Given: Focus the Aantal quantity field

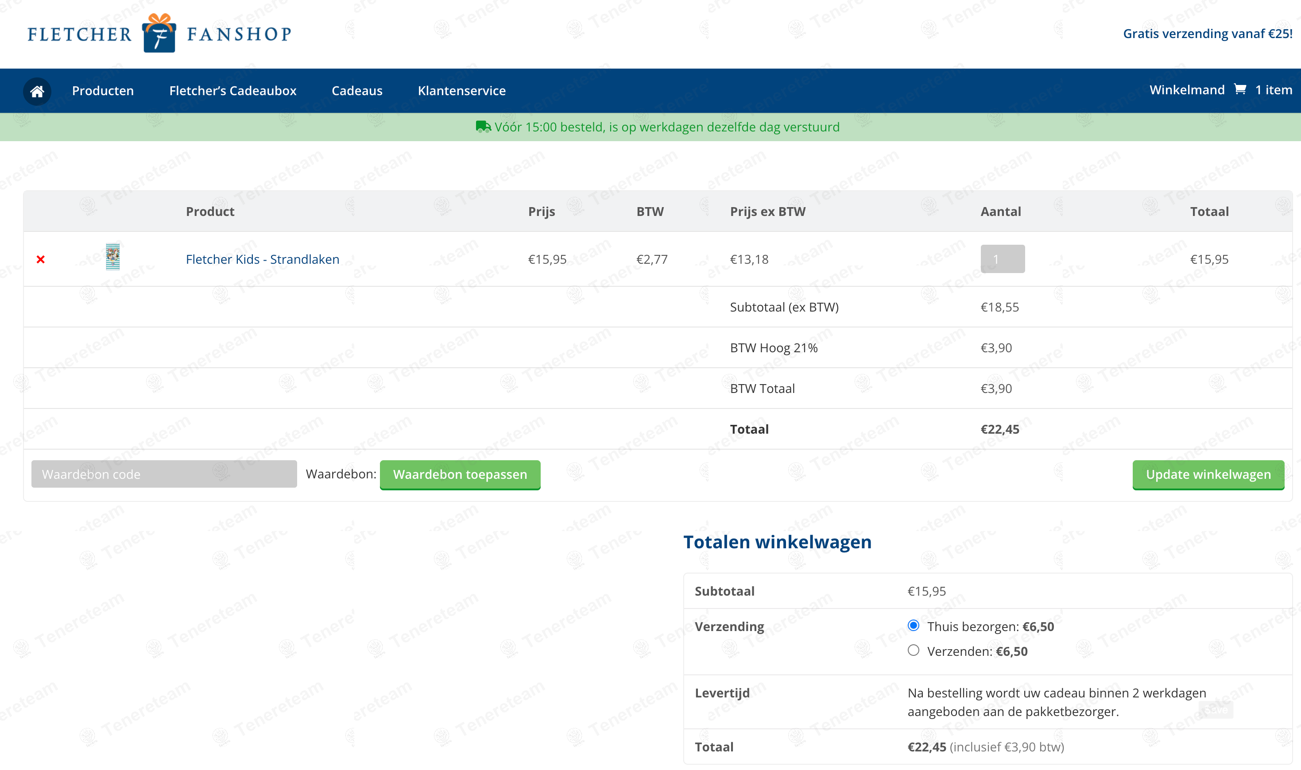Looking at the screenshot, I should (1003, 259).
